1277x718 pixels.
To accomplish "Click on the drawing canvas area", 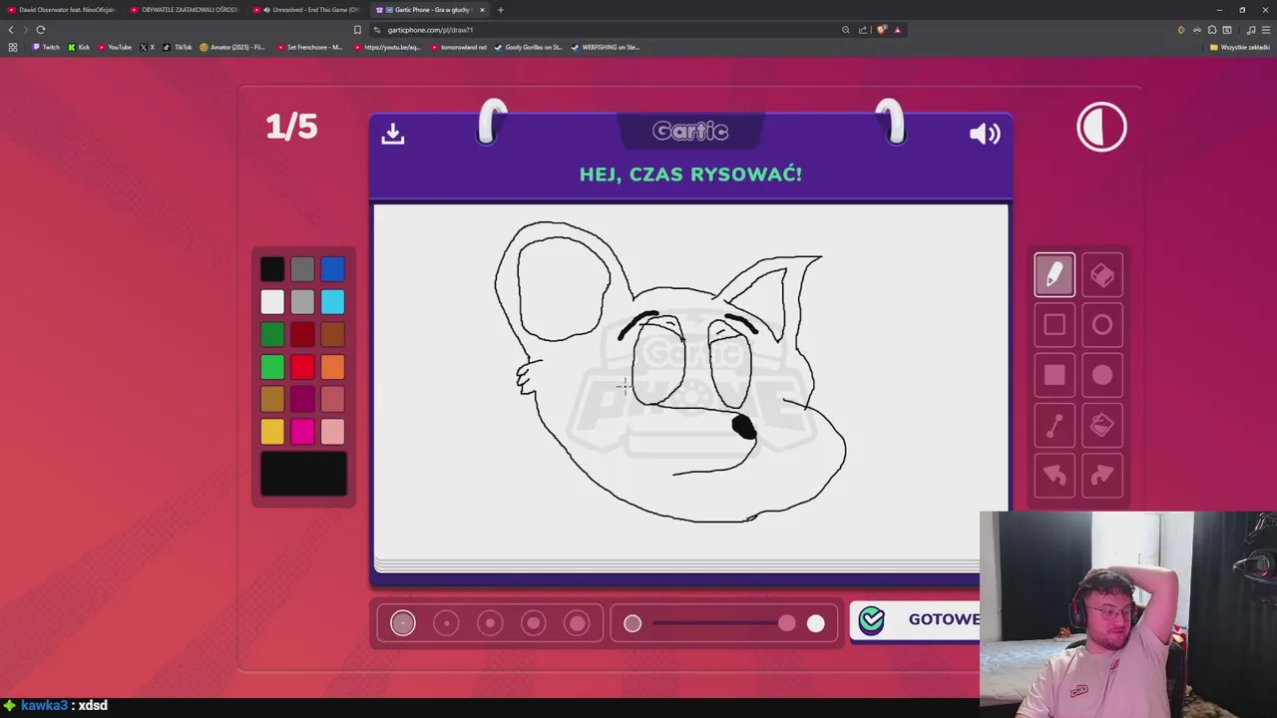I will (x=690, y=384).
